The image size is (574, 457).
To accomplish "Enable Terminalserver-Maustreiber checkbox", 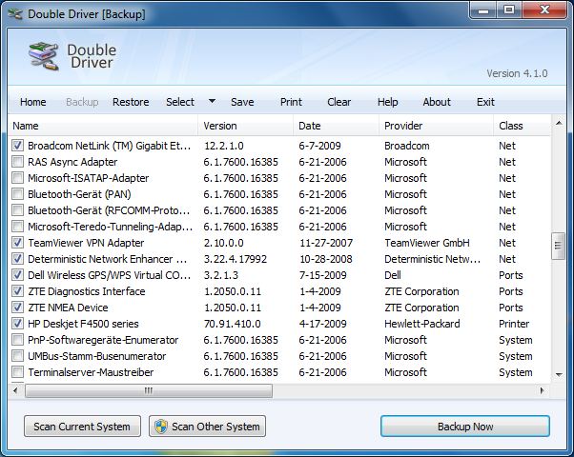I will click(17, 372).
